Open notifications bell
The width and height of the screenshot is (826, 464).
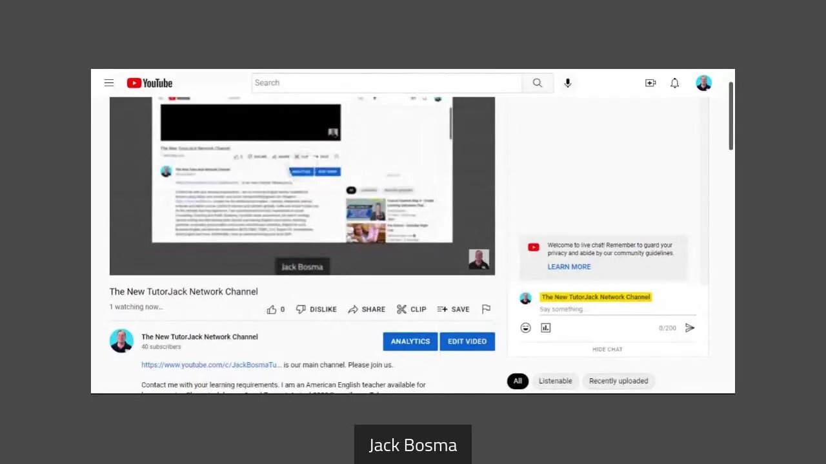point(674,83)
